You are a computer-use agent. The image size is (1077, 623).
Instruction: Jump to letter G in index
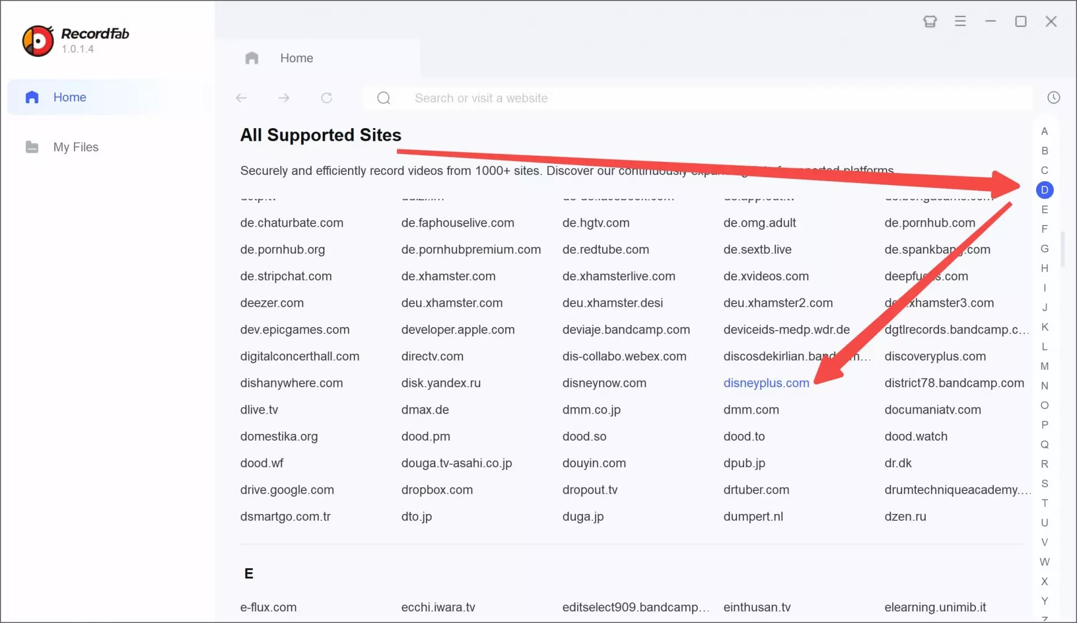1044,249
